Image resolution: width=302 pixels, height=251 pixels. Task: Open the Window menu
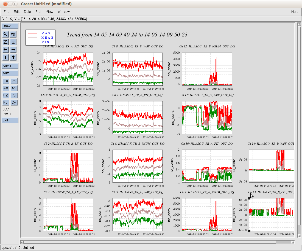[64, 12]
